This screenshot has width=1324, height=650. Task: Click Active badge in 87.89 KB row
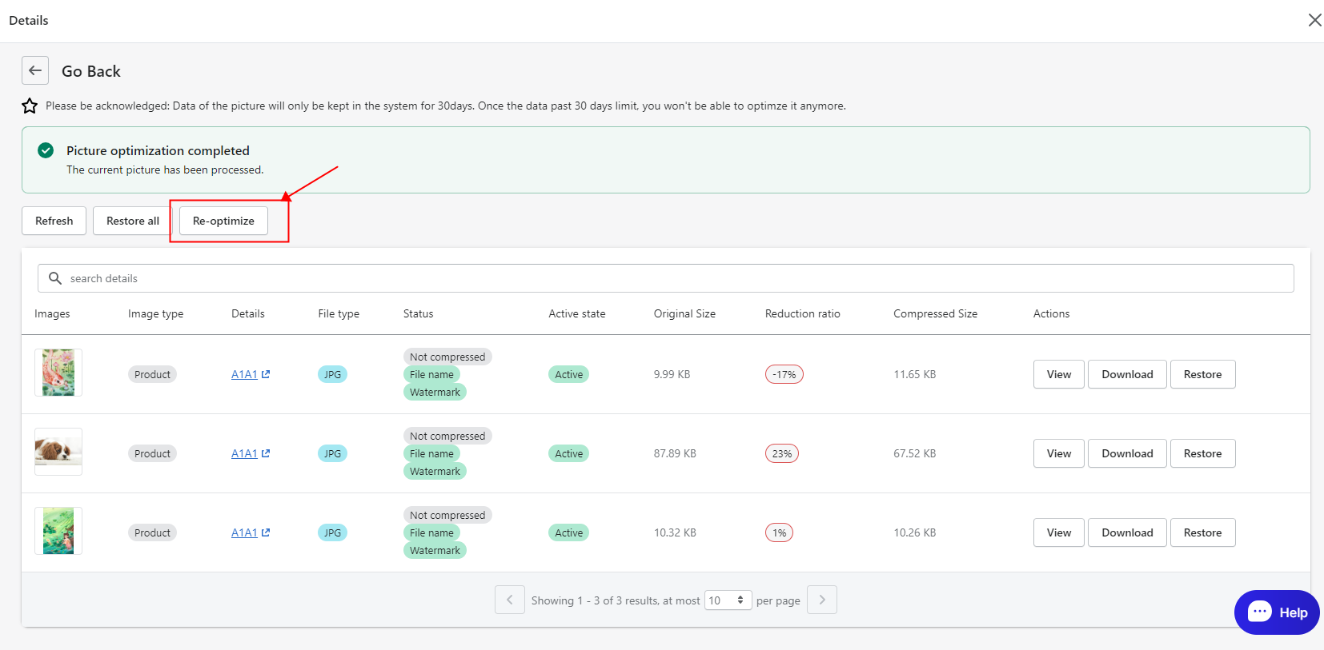[x=568, y=453]
